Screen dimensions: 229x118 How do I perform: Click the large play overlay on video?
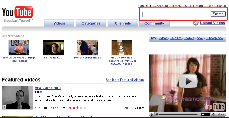coord(188,81)
